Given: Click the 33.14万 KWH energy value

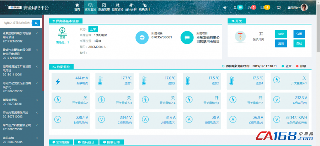Looking at the screenshot, I should coord(296,118).
